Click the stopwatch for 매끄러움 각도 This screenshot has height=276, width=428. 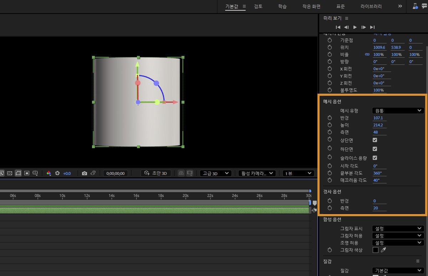330,180
